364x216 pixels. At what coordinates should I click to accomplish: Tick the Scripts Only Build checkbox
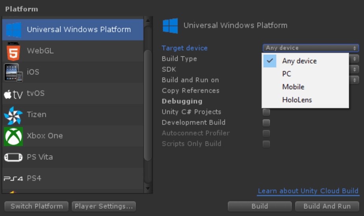click(x=266, y=144)
